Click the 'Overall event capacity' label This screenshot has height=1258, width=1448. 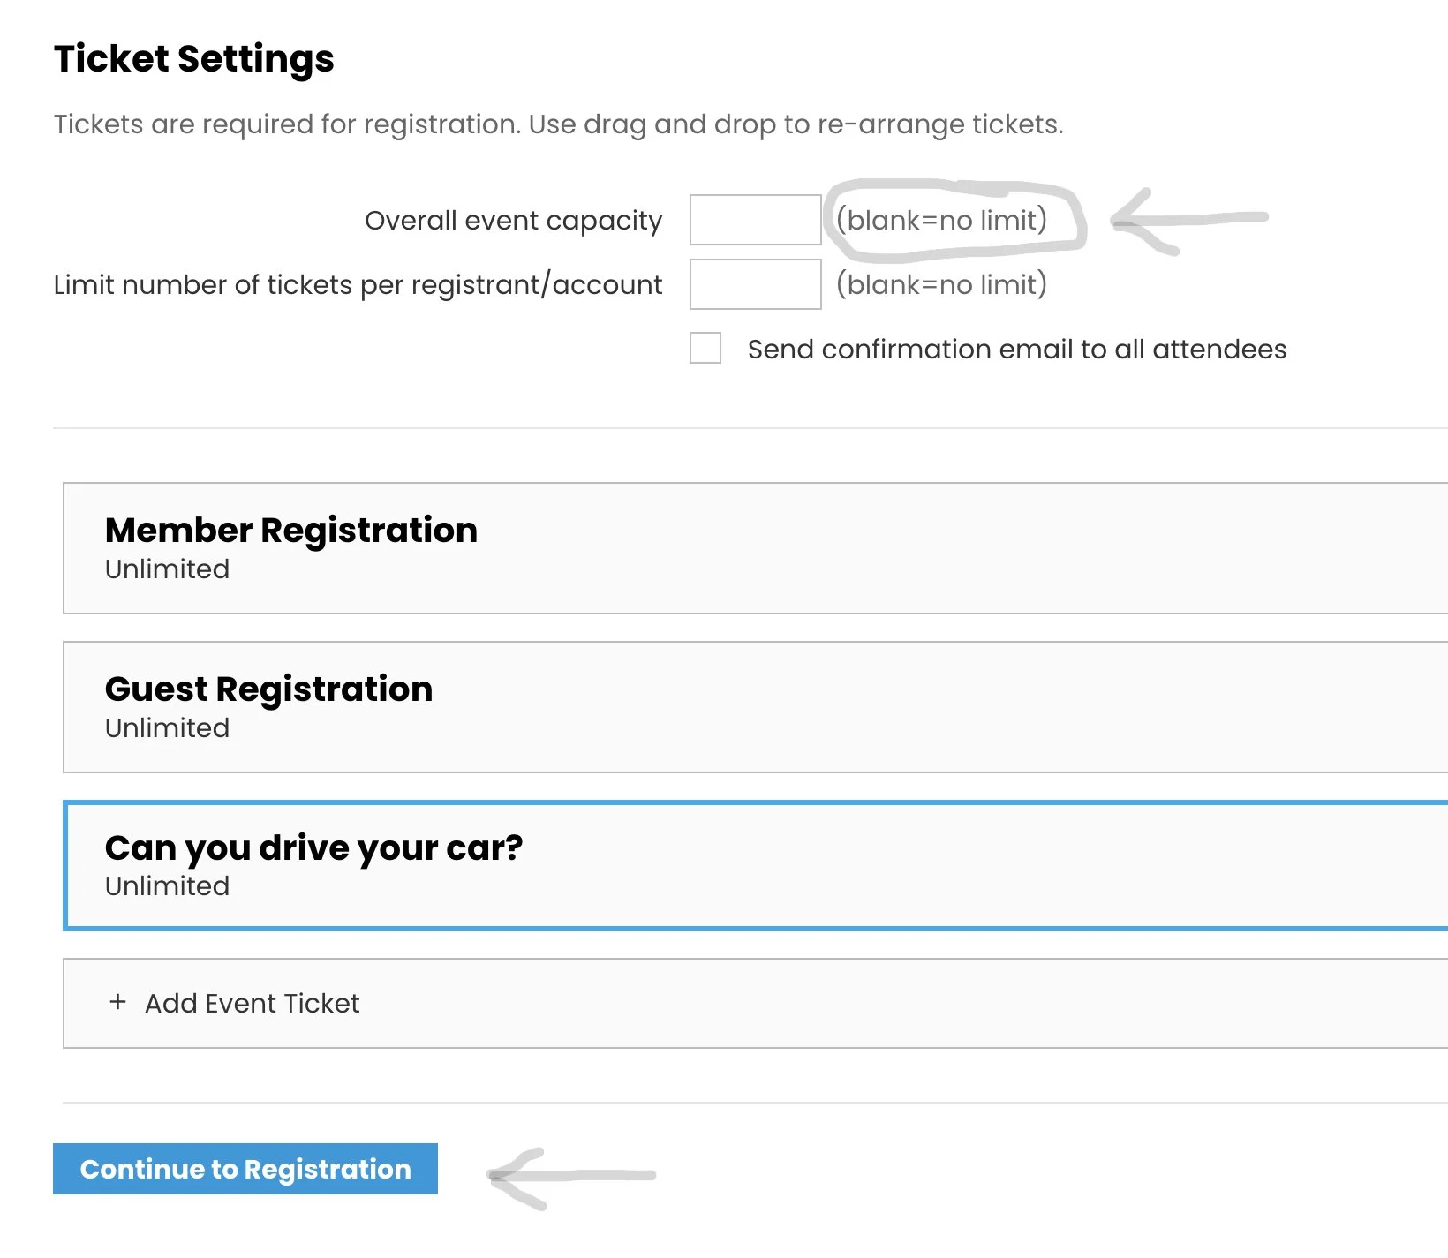(513, 221)
